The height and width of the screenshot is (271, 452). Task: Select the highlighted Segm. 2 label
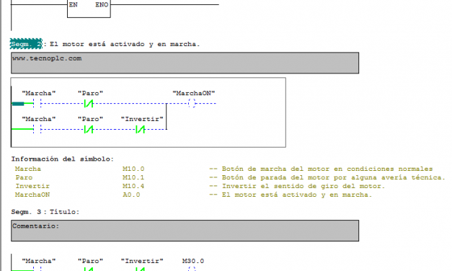[x=26, y=44]
